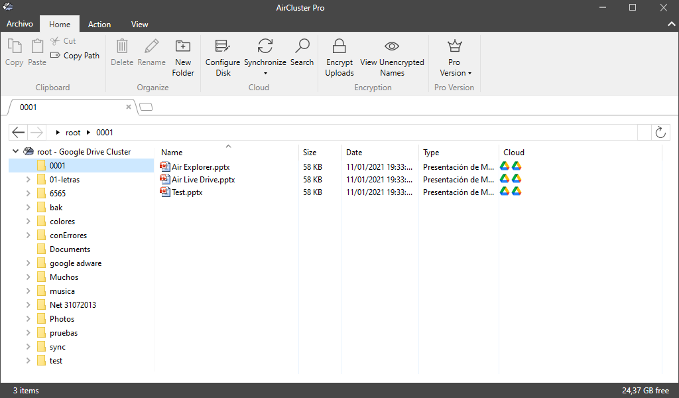679x398 pixels.
Task: Click the Google Drive Cluster root icon
Action: [29, 152]
